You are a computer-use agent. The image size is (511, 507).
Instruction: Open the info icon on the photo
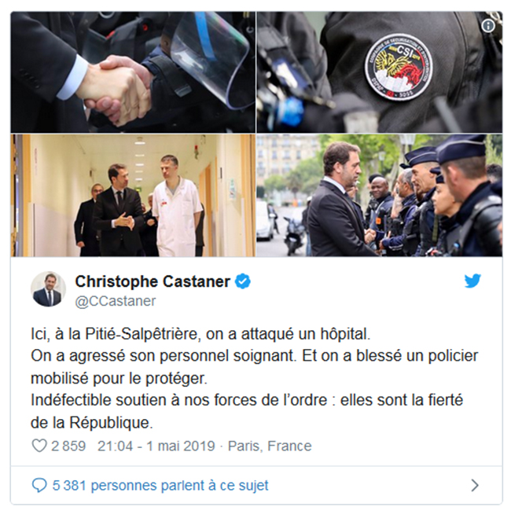click(488, 26)
